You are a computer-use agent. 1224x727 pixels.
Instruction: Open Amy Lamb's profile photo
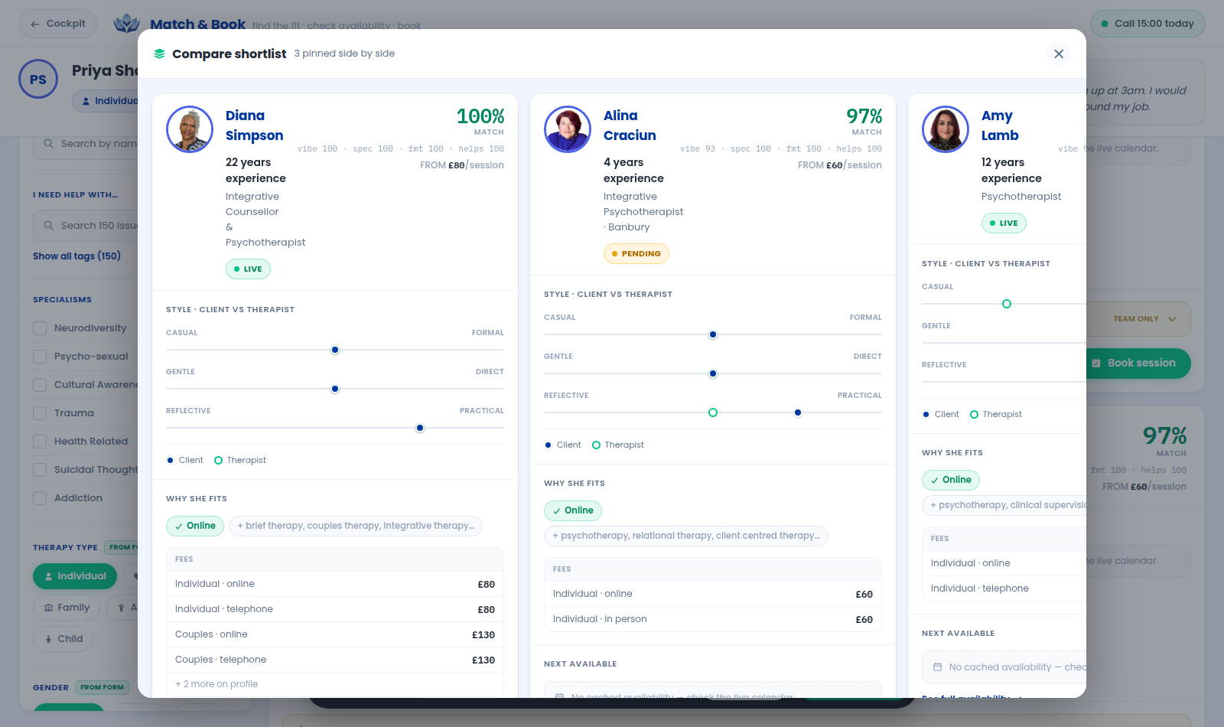point(946,129)
